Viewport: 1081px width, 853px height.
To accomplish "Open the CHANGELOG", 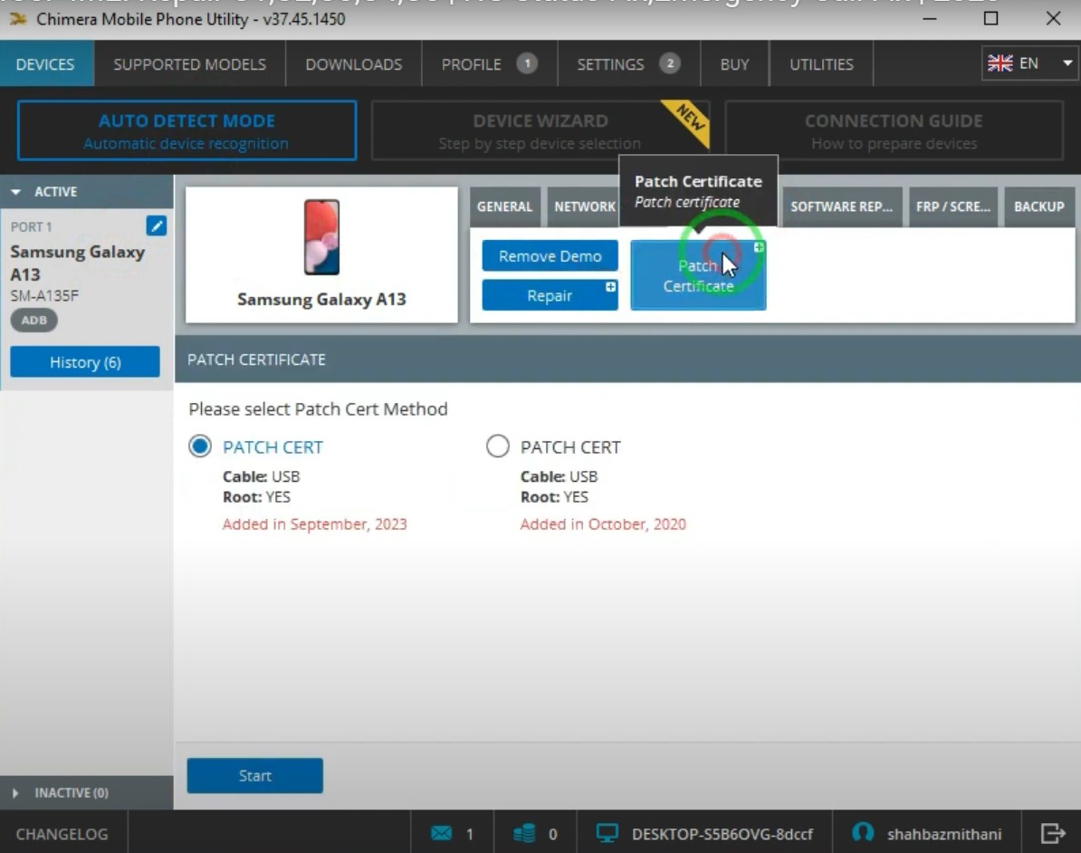I will tap(62, 834).
